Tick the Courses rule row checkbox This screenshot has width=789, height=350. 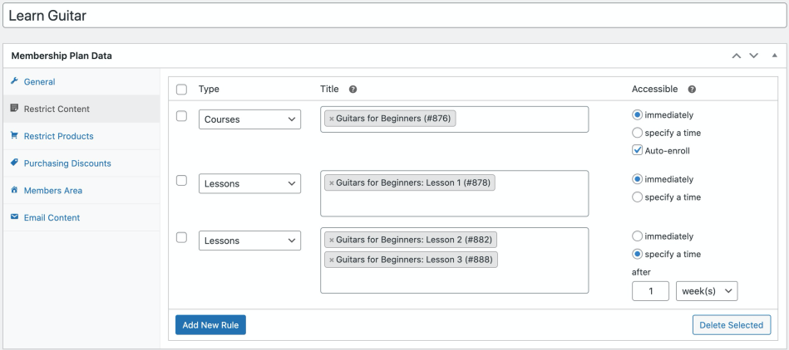(182, 116)
